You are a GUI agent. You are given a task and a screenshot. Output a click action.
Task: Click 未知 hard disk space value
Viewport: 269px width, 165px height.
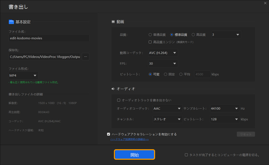point(41,130)
